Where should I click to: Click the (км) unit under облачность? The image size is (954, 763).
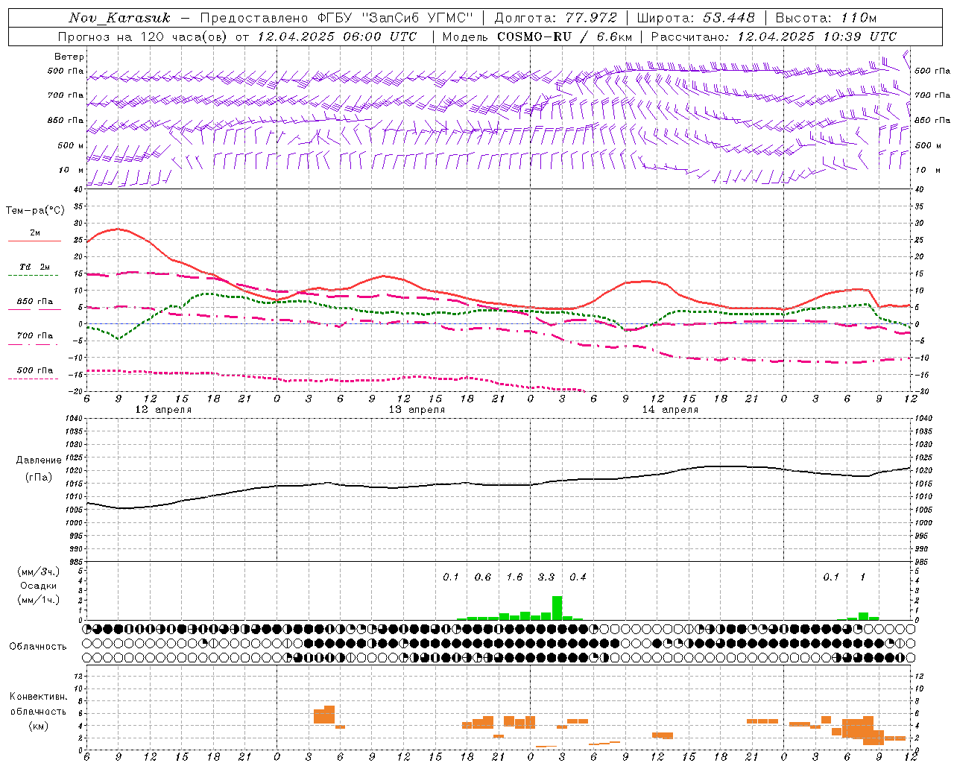(38, 726)
